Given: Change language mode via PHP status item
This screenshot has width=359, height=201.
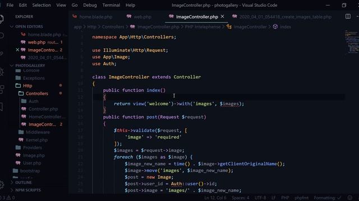Looking at the screenshot, I should click(x=285, y=198).
